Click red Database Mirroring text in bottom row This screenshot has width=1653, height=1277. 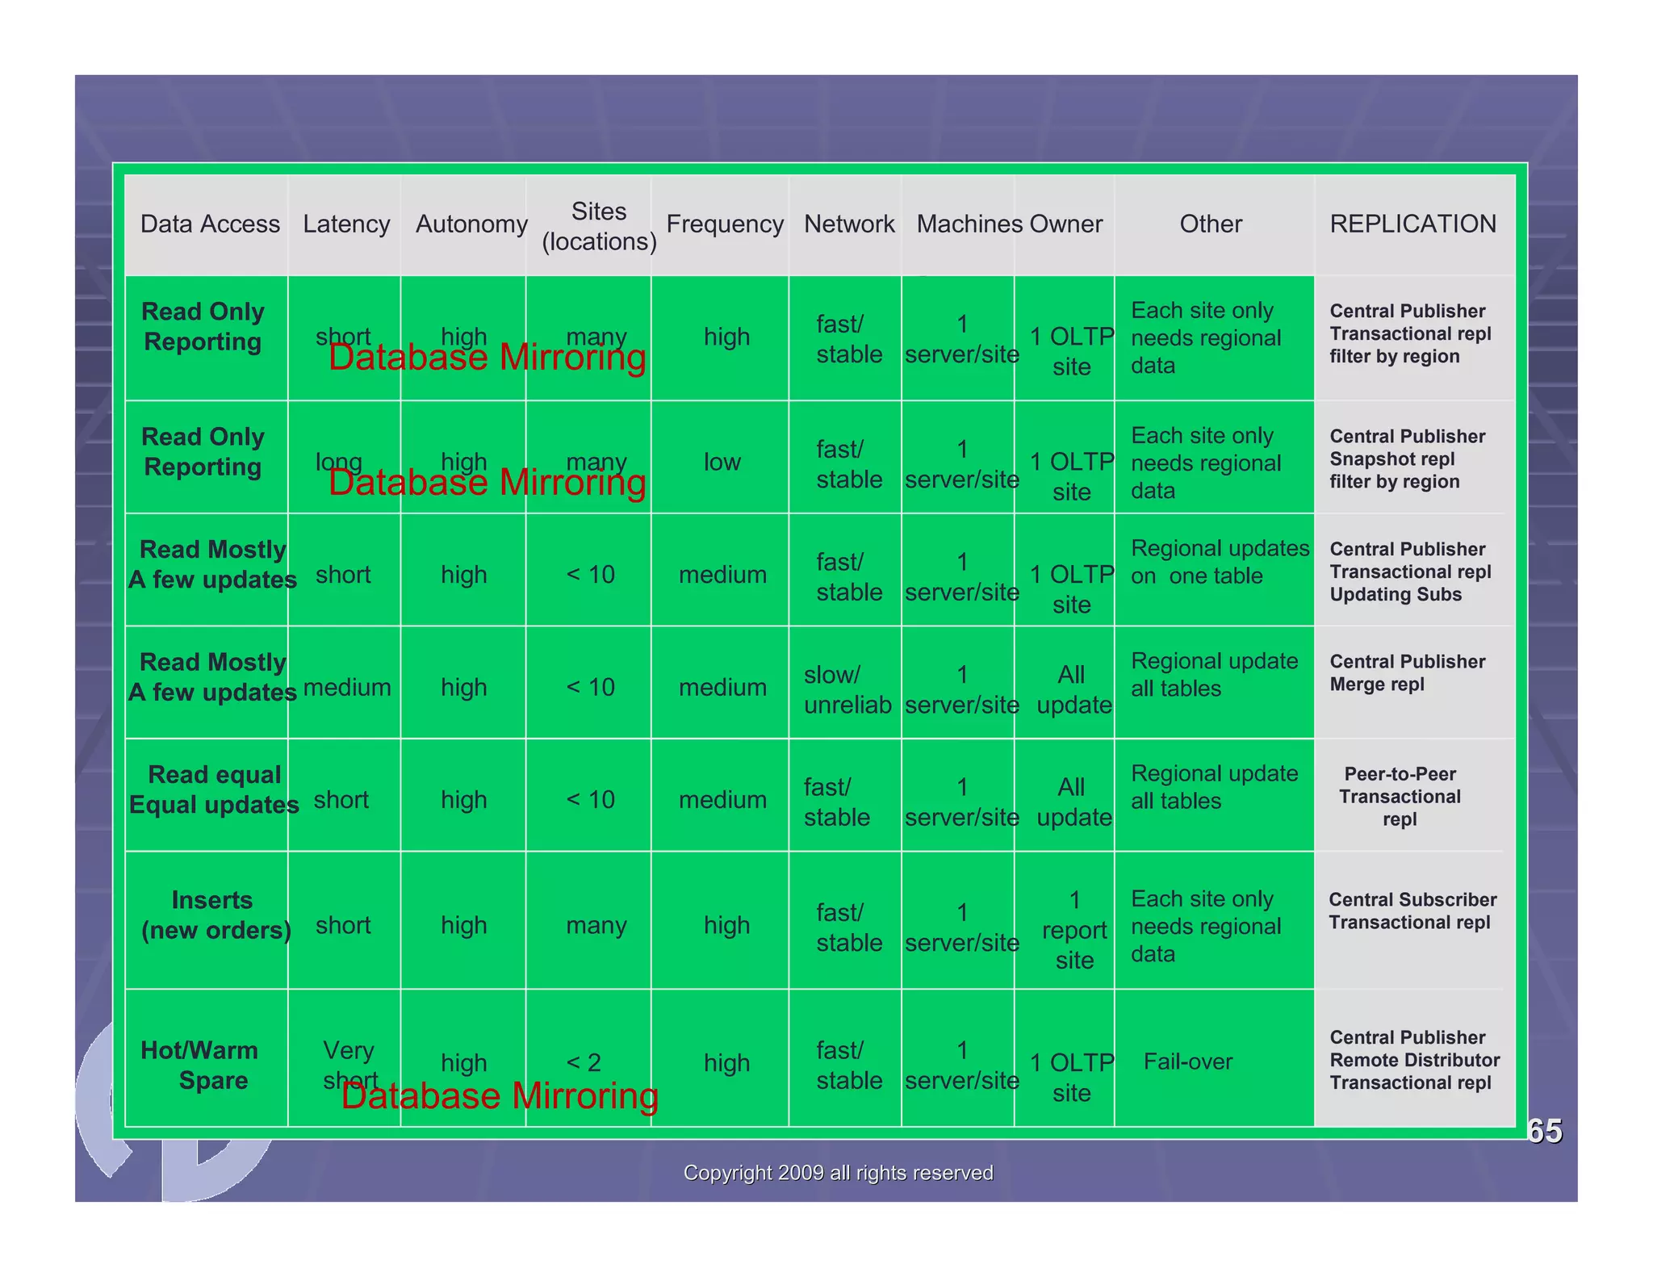coord(500,1096)
